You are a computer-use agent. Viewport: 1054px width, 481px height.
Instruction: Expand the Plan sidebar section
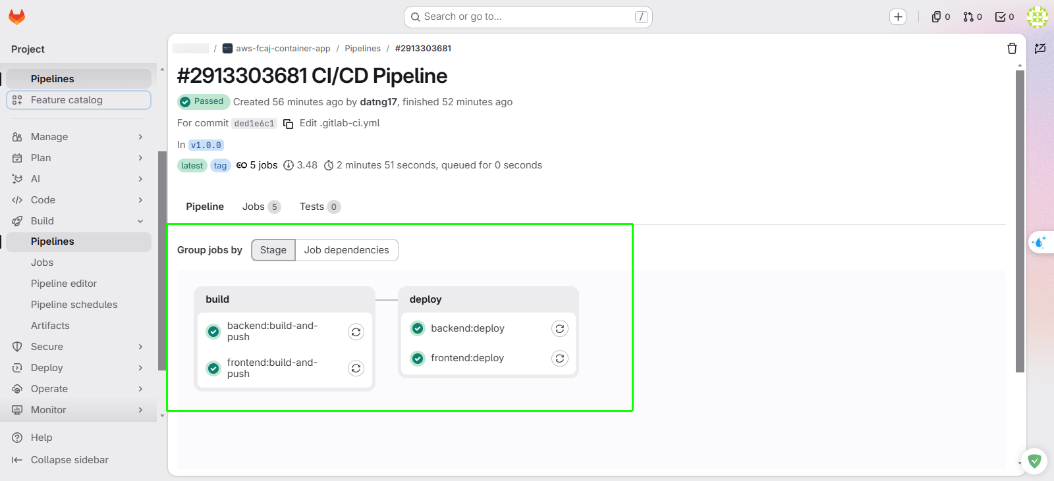[x=78, y=158]
